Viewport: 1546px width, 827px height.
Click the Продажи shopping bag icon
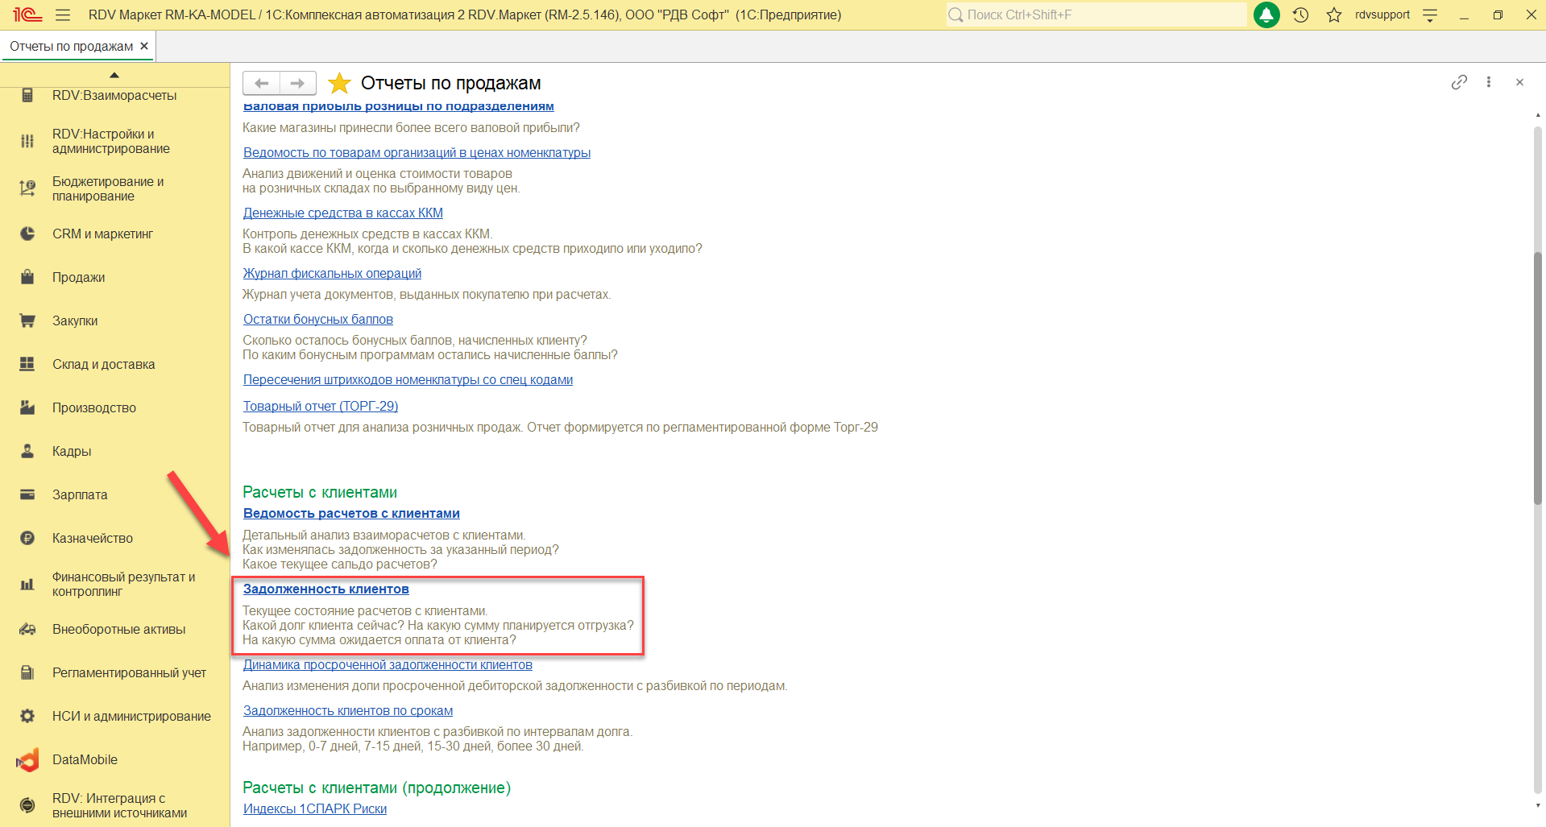(27, 277)
